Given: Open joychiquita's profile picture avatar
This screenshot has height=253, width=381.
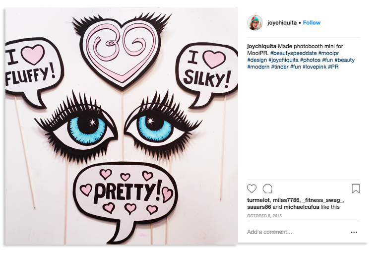Looking at the screenshot, I should [254, 23].
